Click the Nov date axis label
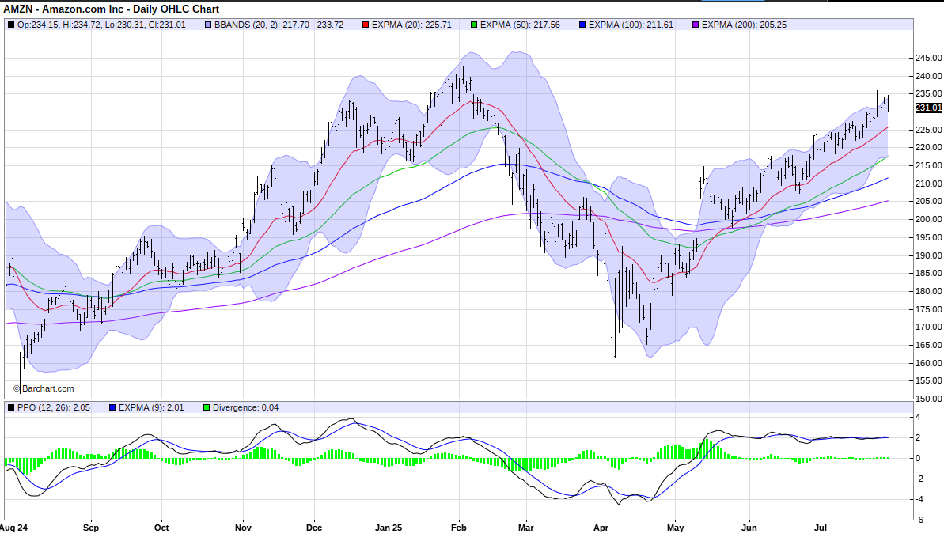944x545 pixels. (x=243, y=528)
